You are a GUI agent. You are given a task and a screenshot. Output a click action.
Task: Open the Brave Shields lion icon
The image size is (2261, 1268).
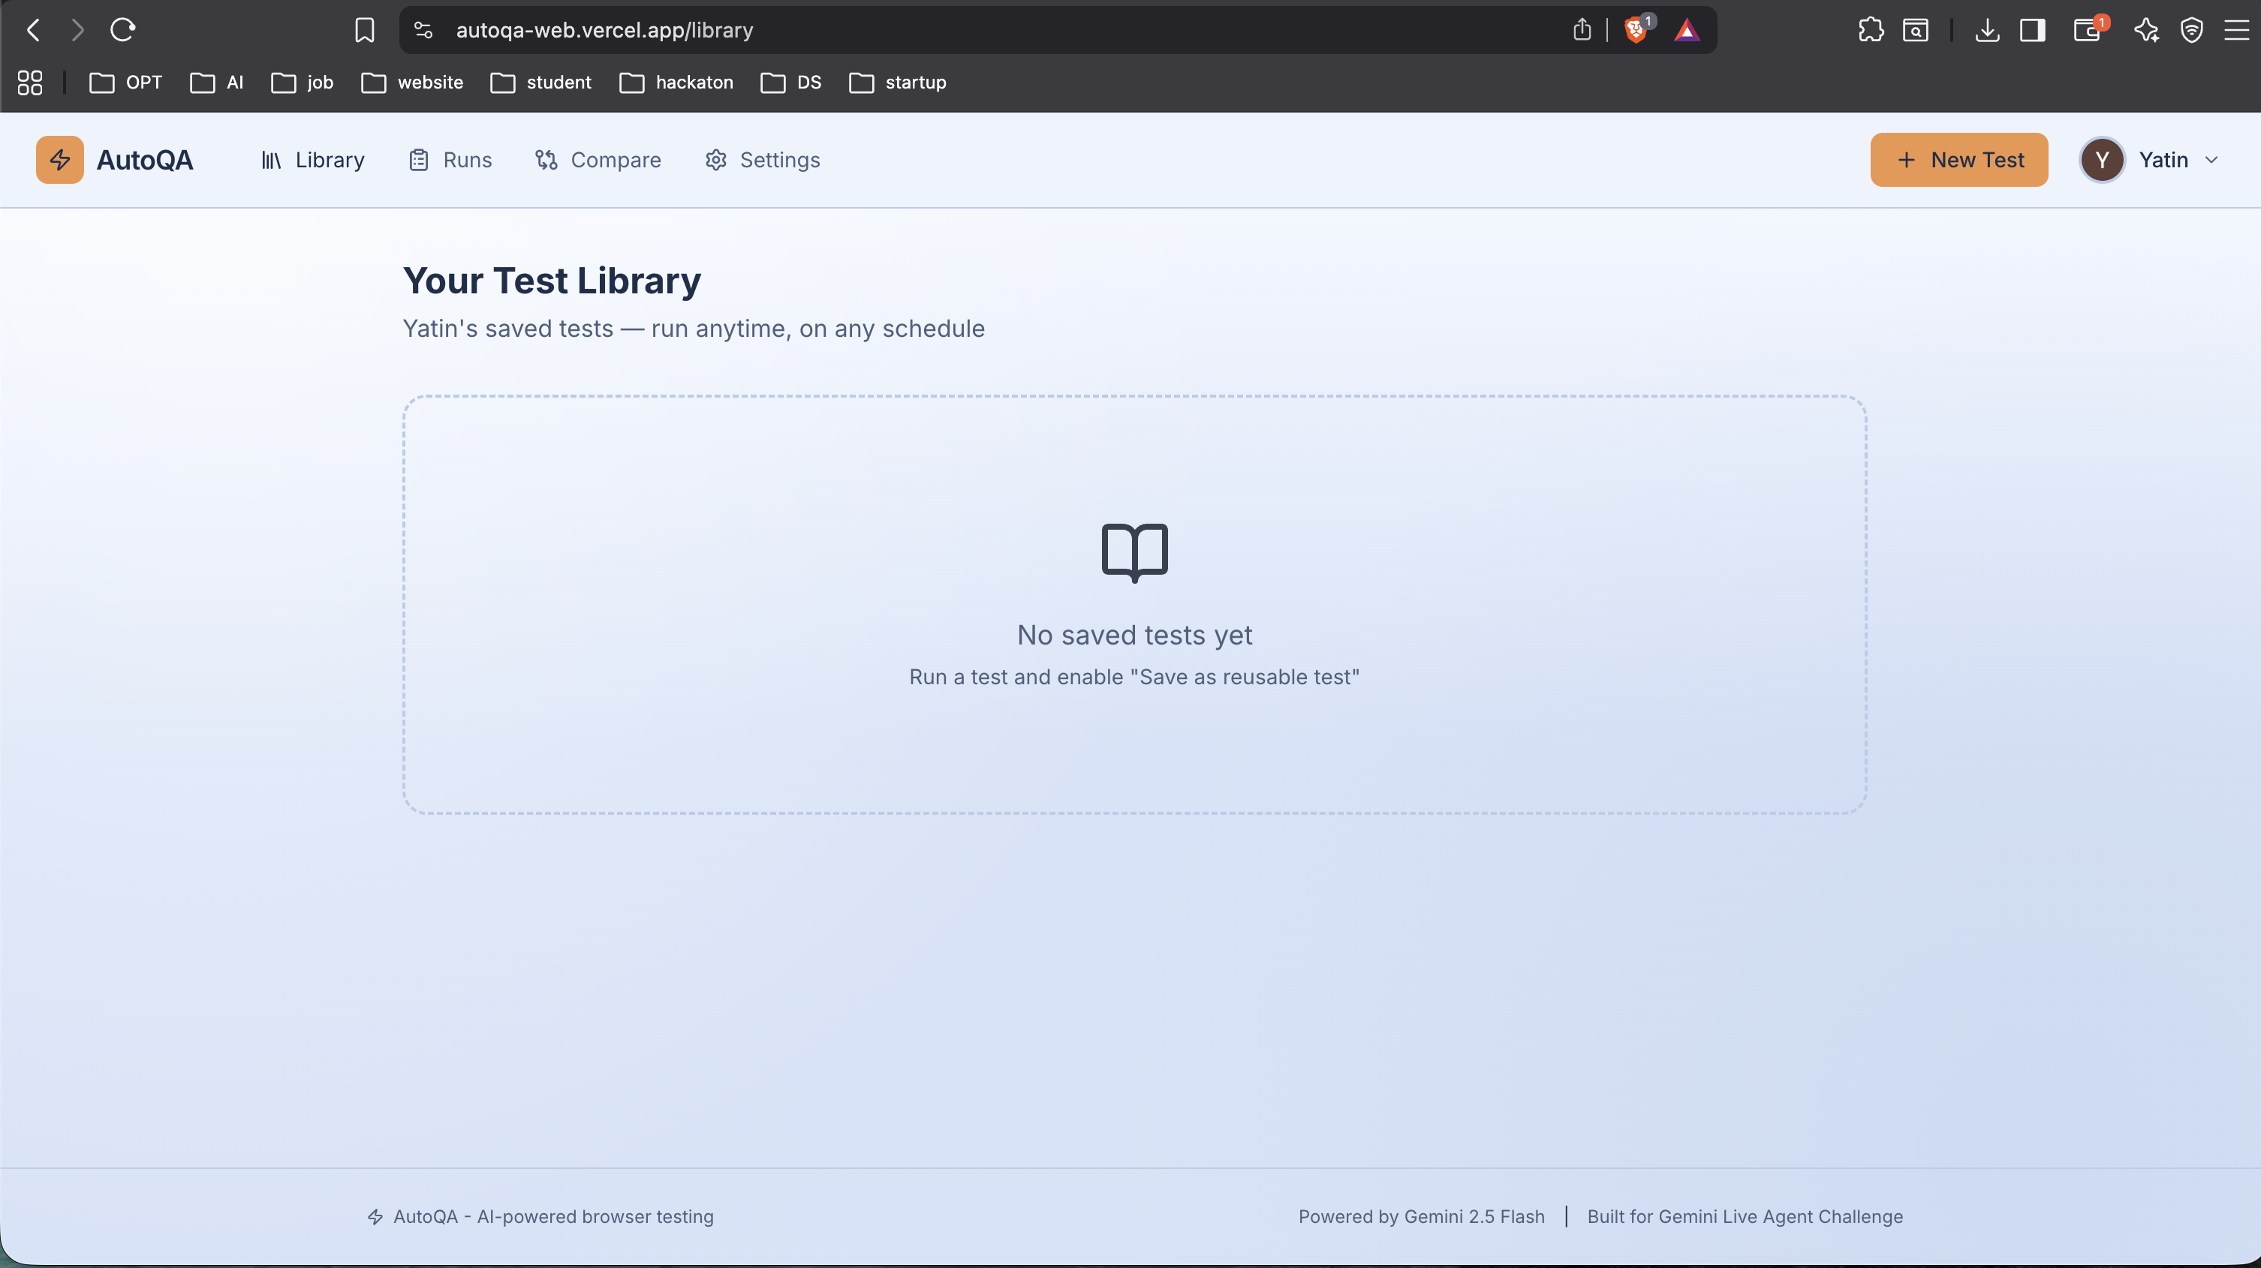1635,31
